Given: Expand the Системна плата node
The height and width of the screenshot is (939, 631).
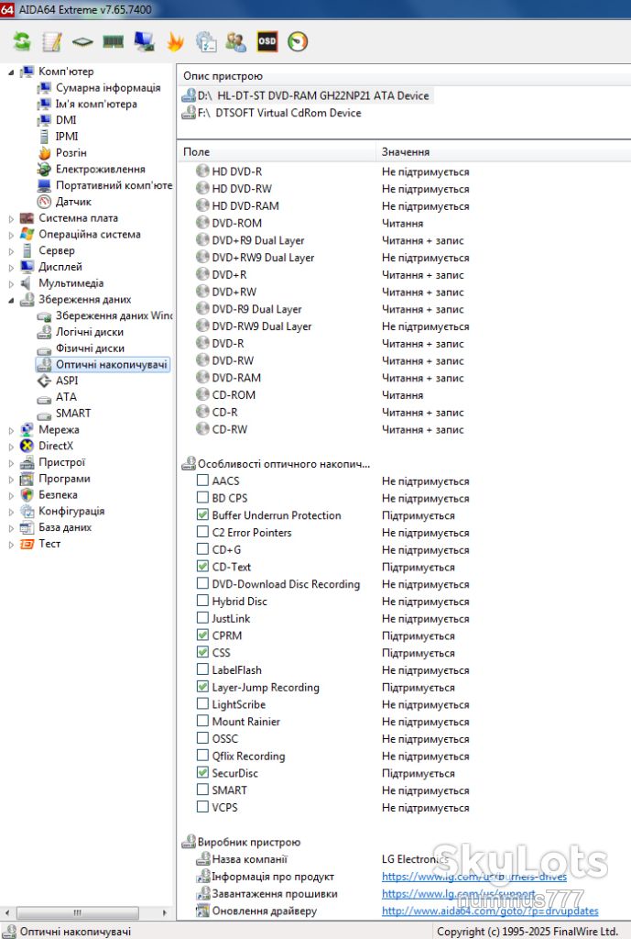Looking at the screenshot, I should [x=11, y=218].
